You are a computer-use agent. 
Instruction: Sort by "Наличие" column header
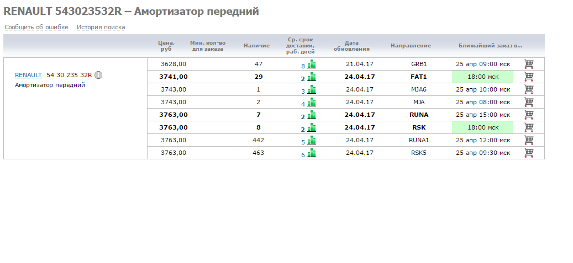tap(256, 46)
